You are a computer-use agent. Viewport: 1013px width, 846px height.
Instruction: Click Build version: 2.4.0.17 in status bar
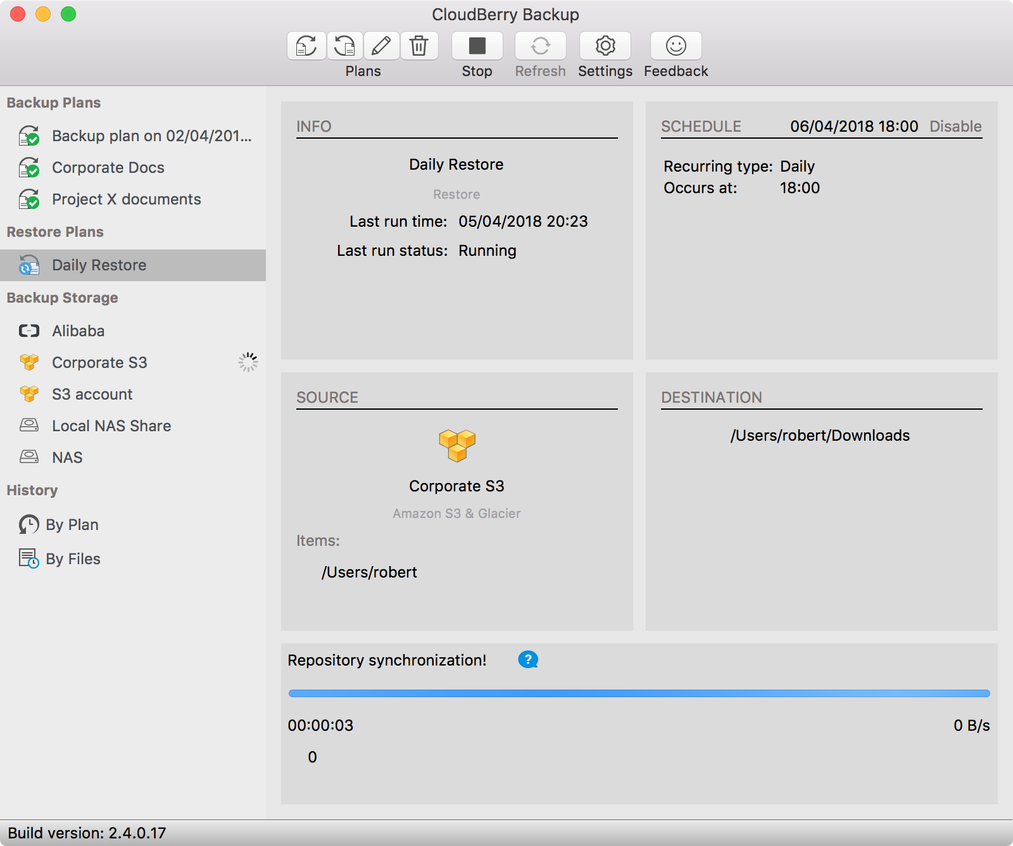pyautogui.click(x=87, y=833)
